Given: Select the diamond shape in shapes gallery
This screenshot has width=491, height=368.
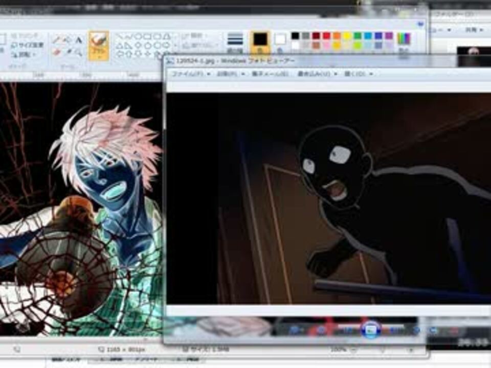Looking at the screenshot, I should pos(139,45).
